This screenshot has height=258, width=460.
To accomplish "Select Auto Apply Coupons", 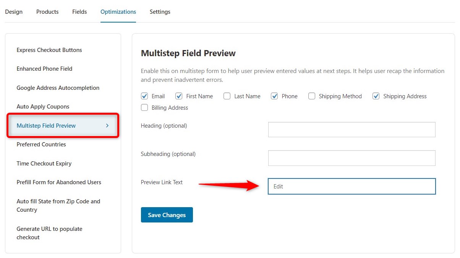I will pyautogui.click(x=43, y=106).
